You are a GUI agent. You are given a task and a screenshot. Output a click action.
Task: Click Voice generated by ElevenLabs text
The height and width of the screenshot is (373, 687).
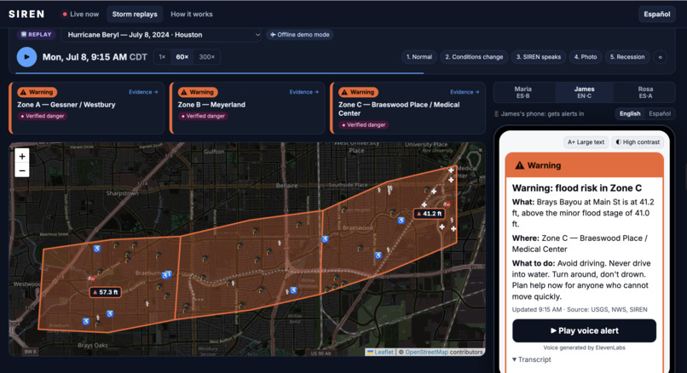tap(584, 347)
